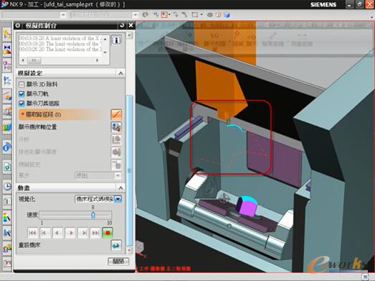375x281 pixels.
Task: Uncheck the show tool path checkbox
Action: (x=22, y=94)
